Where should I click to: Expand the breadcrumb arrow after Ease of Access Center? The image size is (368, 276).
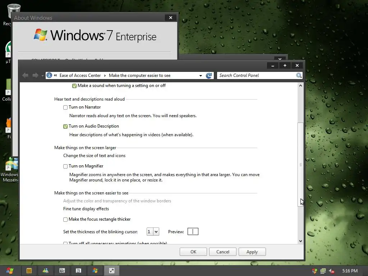[105, 75]
